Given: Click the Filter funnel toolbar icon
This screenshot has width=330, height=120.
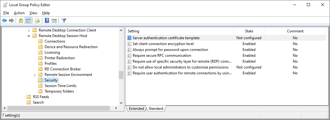Looking at the screenshot, I should pyautogui.click(x=64, y=20).
